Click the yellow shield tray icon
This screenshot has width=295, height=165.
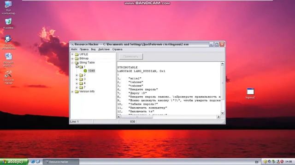pyautogui.click(x=265, y=162)
